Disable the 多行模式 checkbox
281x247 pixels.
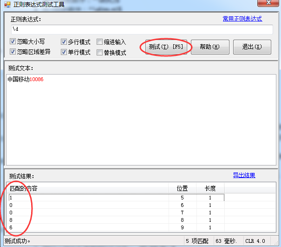64,42
